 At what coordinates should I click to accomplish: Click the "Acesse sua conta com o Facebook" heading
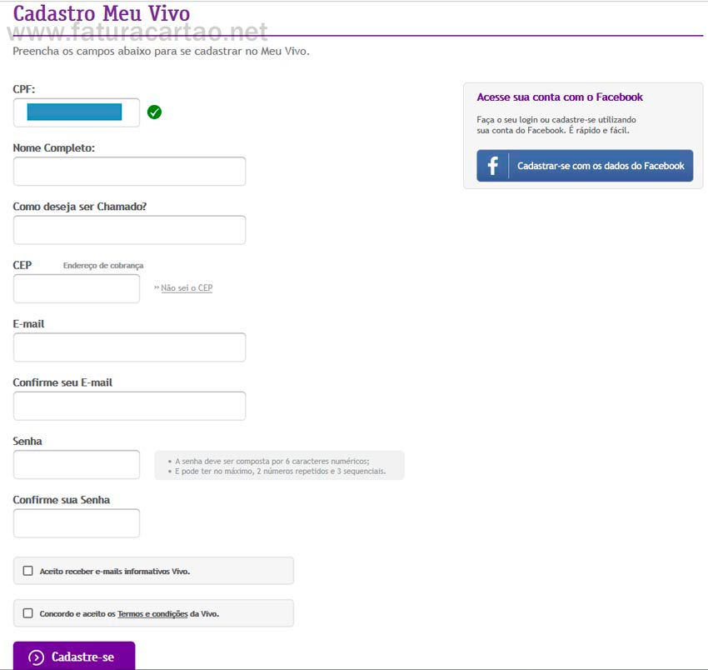point(560,97)
